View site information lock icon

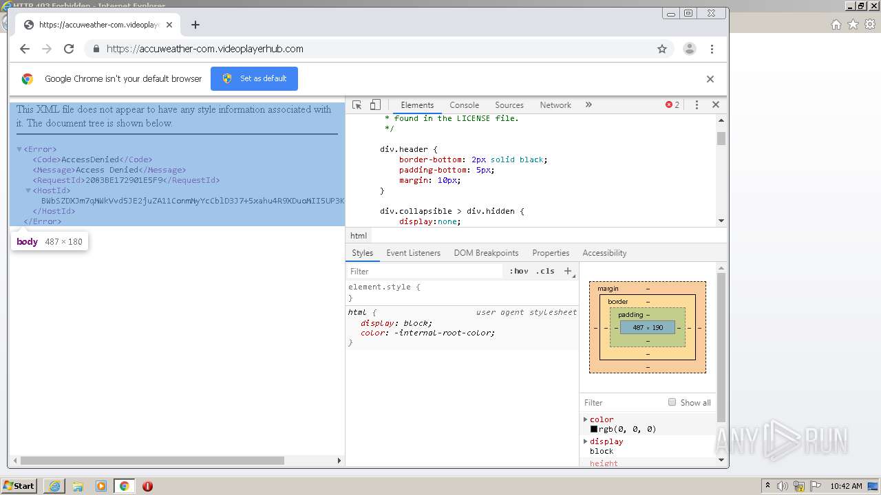[x=96, y=49]
